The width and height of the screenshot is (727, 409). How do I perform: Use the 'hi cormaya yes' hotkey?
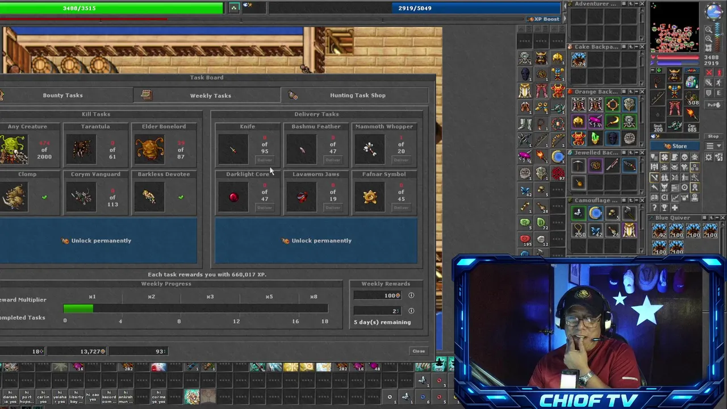pos(159,397)
